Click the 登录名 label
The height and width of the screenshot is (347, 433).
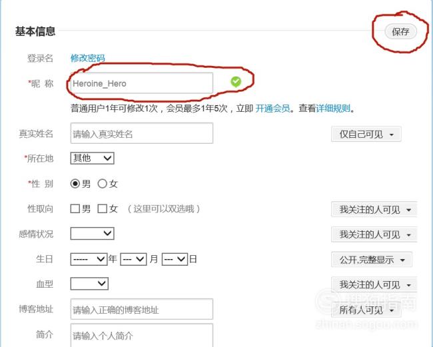point(40,58)
